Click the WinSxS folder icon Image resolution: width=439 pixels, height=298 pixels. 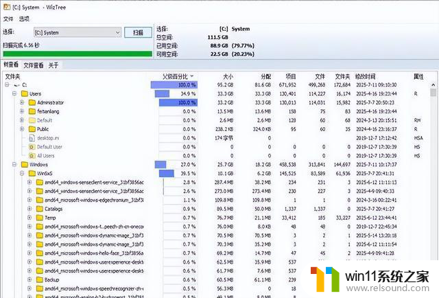(x=32, y=173)
